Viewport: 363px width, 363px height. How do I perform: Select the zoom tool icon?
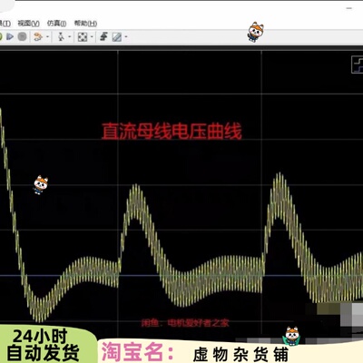[x=61, y=37]
